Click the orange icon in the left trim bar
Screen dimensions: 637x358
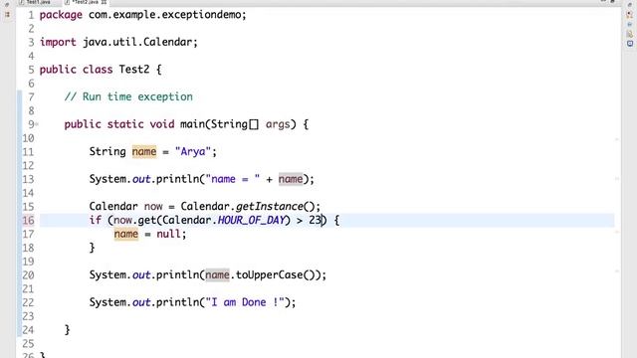coord(7,15)
